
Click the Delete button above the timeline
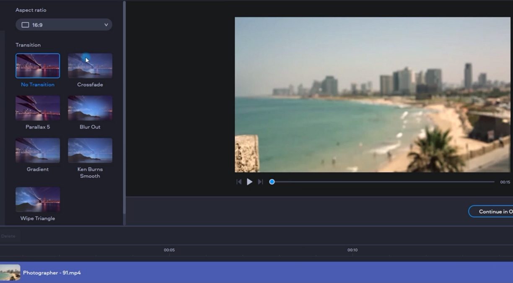pyautogui.click(x=9, y=236)
